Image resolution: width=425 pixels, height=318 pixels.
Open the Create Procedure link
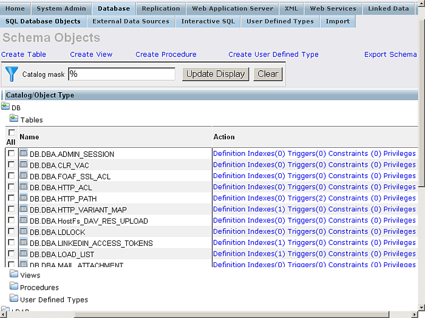tap(166, 55)
